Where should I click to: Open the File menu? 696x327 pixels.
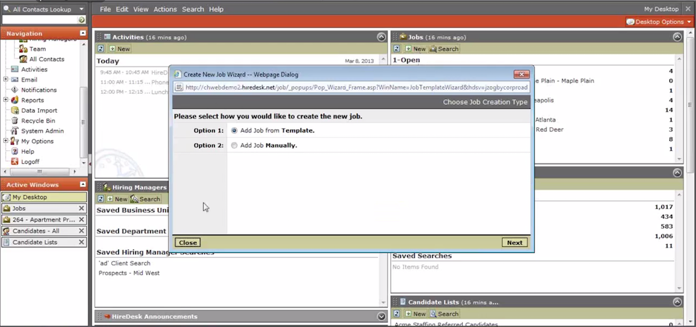(105, 9)
